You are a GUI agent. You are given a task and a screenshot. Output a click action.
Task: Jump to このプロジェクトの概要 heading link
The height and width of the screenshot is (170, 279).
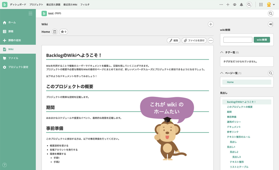tap(239, 107)
